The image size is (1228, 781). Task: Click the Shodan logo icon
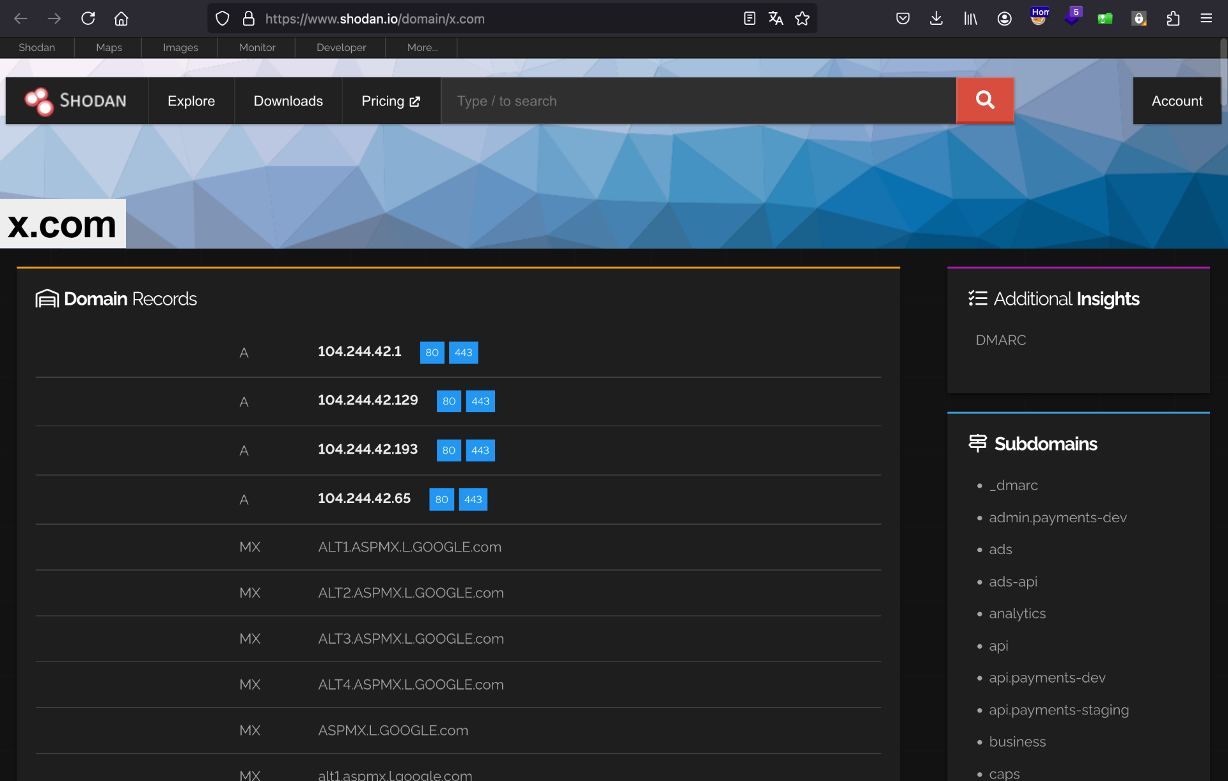tap(39, 101)
